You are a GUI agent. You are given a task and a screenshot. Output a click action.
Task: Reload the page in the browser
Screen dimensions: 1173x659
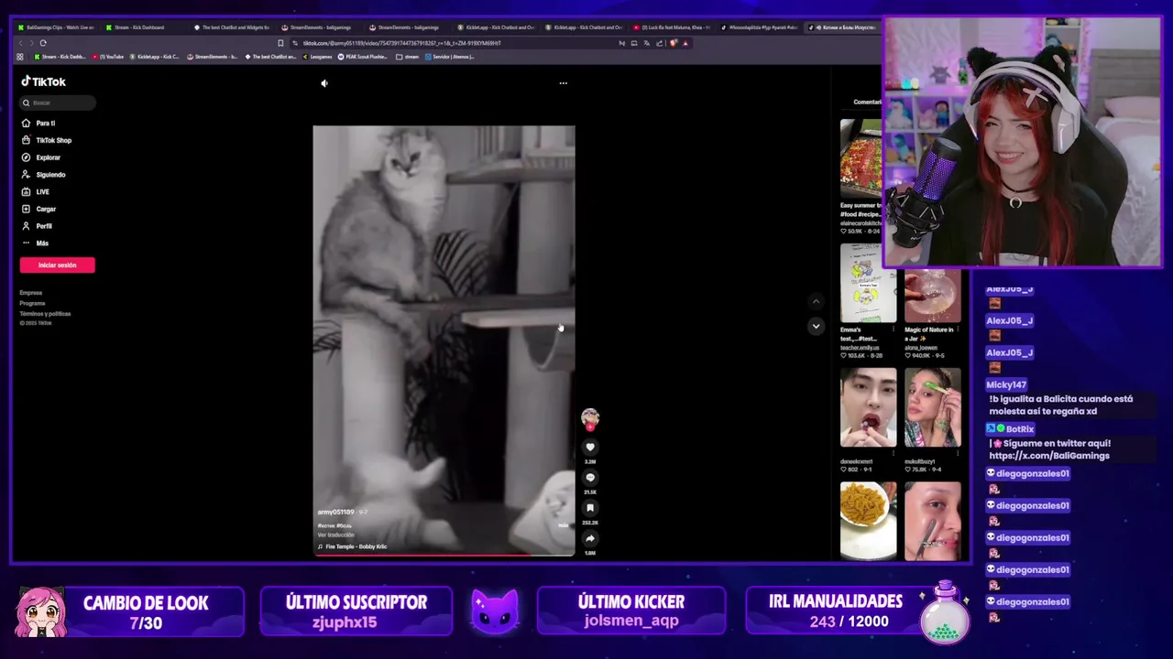click(x=42, y=43)
